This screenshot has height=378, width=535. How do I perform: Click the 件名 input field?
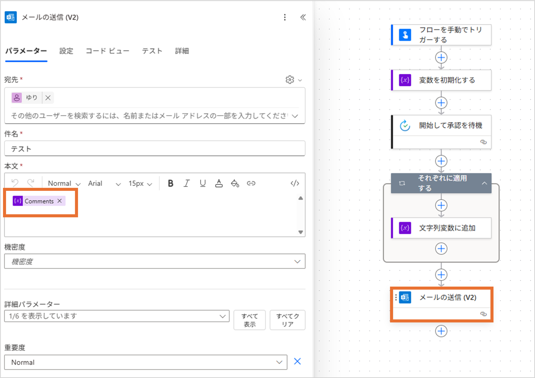[x=154, y=149]
